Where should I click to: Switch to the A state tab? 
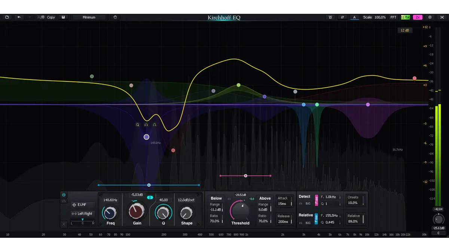tap(354, 17)
